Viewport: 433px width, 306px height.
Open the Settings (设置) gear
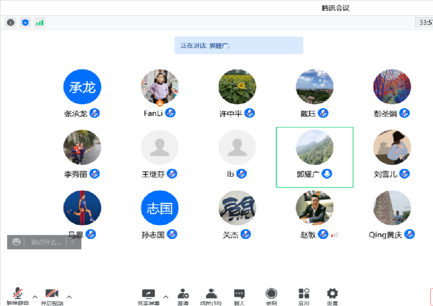coord(332,296)
